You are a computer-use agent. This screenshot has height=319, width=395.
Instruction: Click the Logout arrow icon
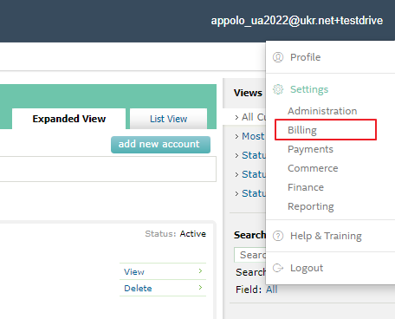(x=278, y=268)
